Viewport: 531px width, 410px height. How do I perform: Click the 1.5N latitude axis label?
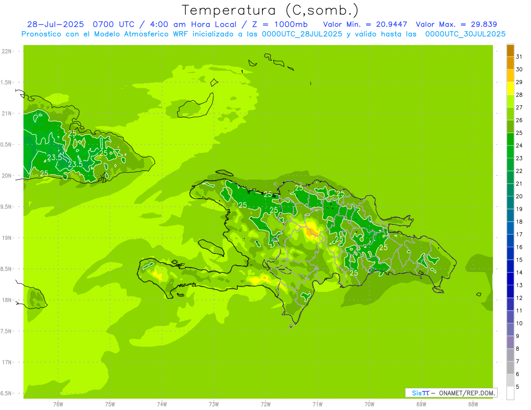[6, 82]
